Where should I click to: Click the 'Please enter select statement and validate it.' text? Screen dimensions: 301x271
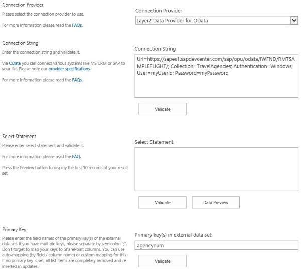(43, 145)
